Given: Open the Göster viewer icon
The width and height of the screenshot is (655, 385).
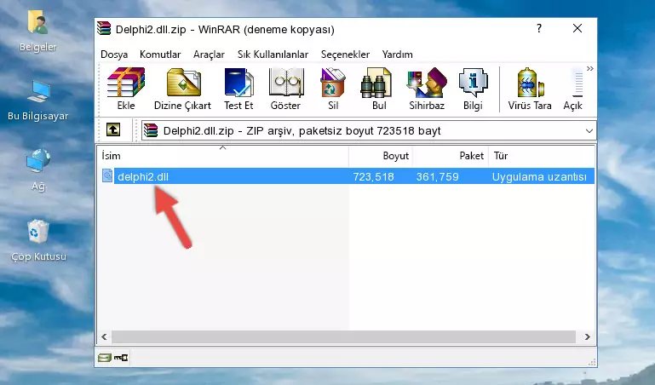Looking at the screenshot, I should point(285,83).
